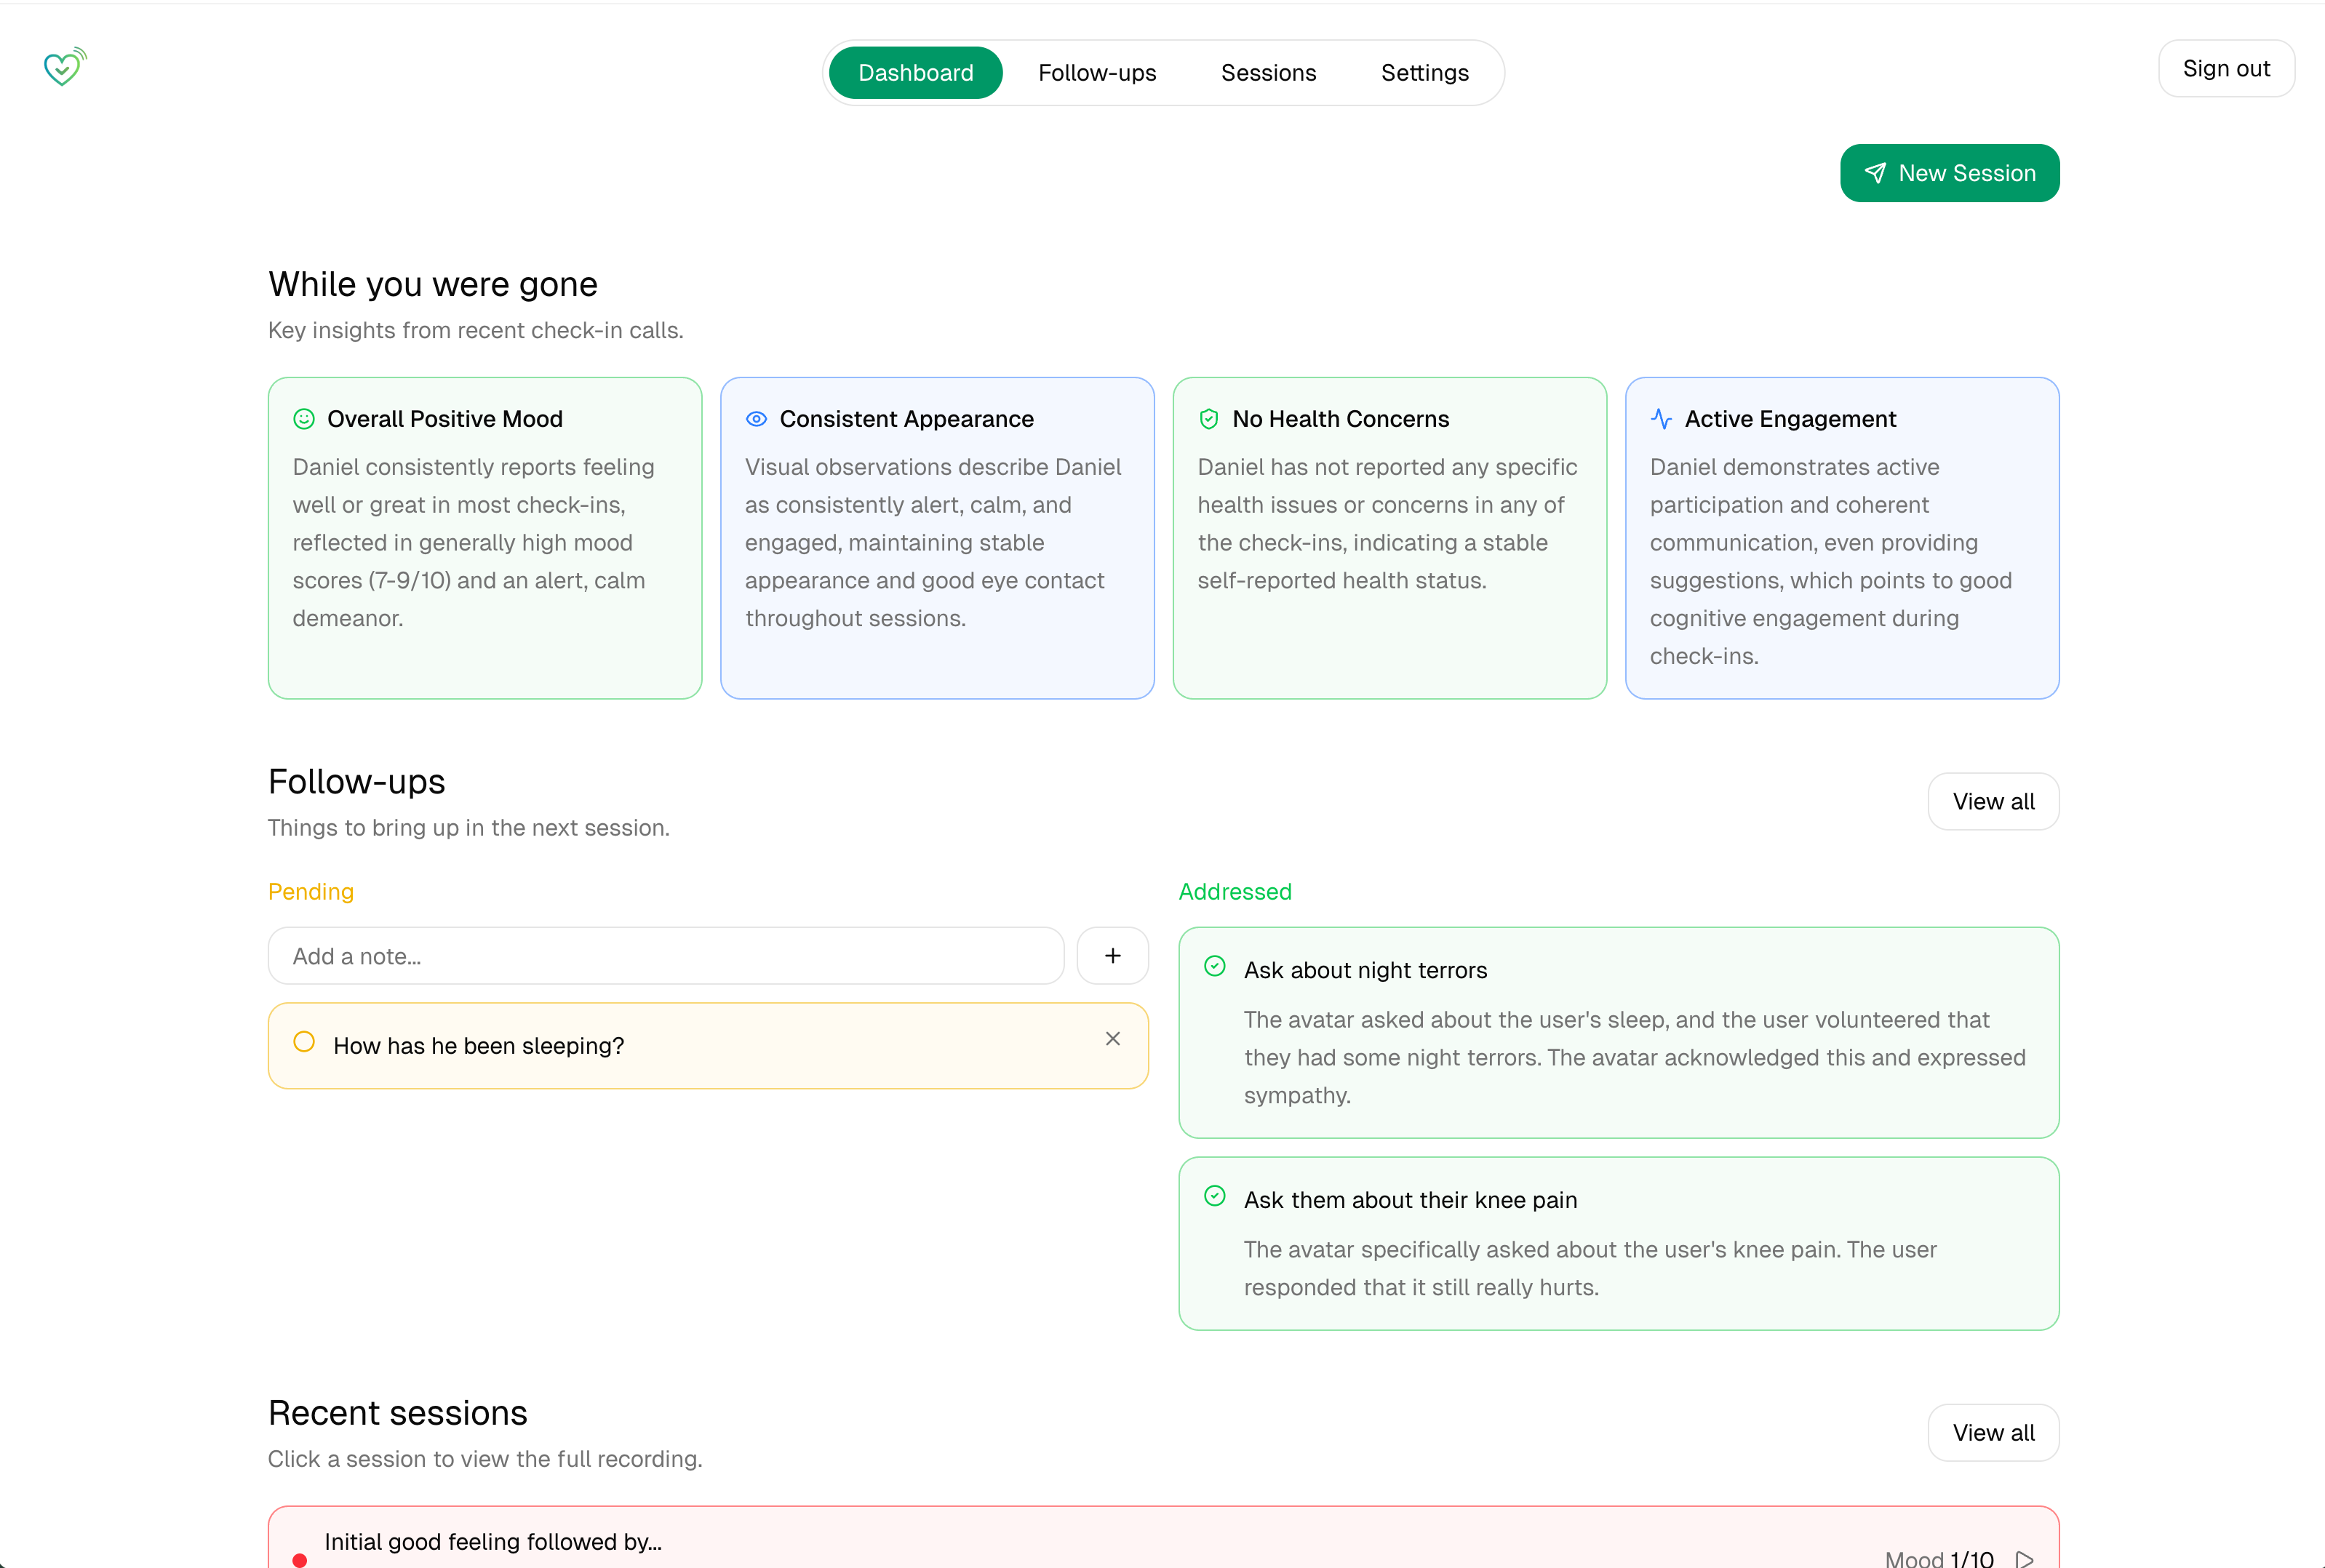
Task: Play the mood 1/10 session recording
Action: pos(2024,1558)
